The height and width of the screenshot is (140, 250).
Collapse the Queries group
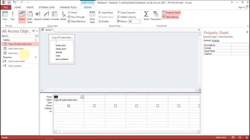tap(36, 57)
